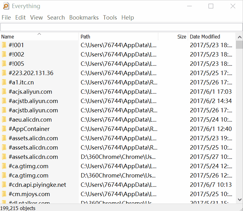Screen dimensions: 243x211
Task: Click date 2017/6/7 10:13 cell
Action: [211, 185]
